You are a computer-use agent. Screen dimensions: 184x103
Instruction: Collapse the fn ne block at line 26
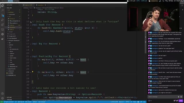[31, 72]
